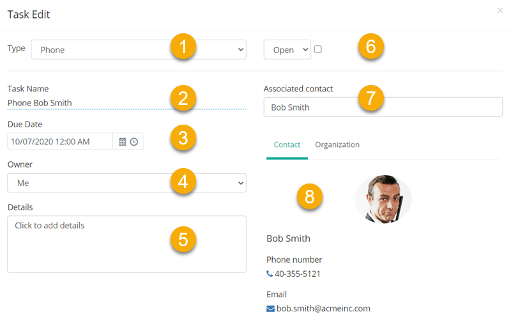Image resolution: width=511 pixels, height=328 pixels.
Task: Click the orange number 1 callout badge
Action: (183, 46)
